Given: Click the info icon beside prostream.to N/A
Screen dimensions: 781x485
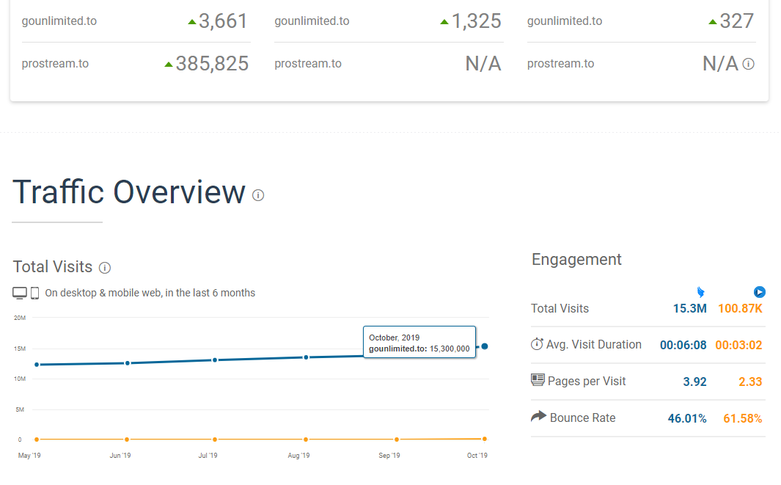Looking at the screenshot, I should 748,64.
